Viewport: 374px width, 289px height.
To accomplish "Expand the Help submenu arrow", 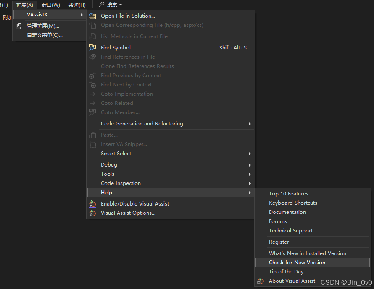I will click(250, 193).
